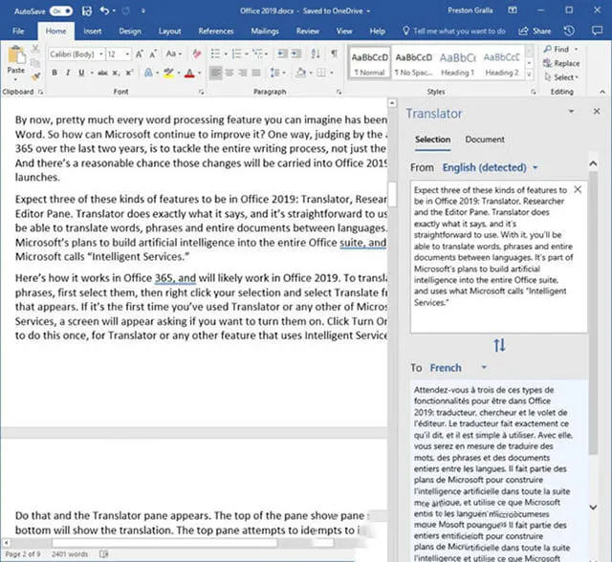Toggle align left
Viewport: 612px width, 562px height.
click(215, 73)
